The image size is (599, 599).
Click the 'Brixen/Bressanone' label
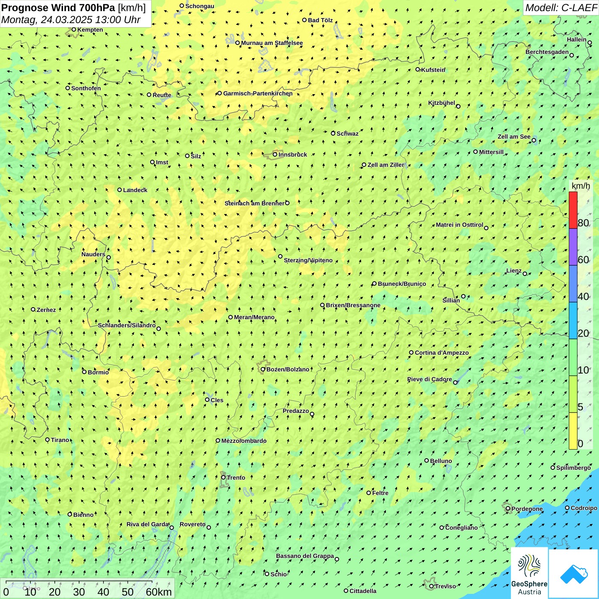353,305
